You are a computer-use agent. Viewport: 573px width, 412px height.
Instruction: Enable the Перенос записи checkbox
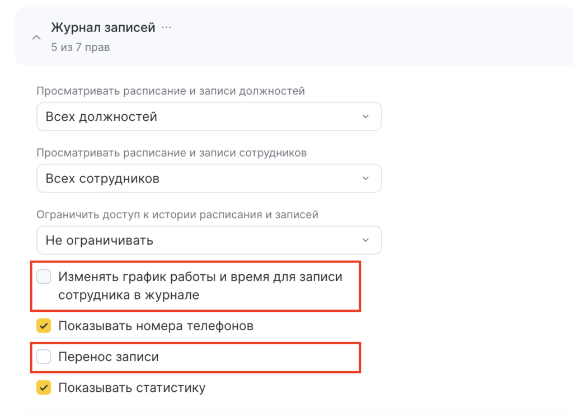click(44, 357)
